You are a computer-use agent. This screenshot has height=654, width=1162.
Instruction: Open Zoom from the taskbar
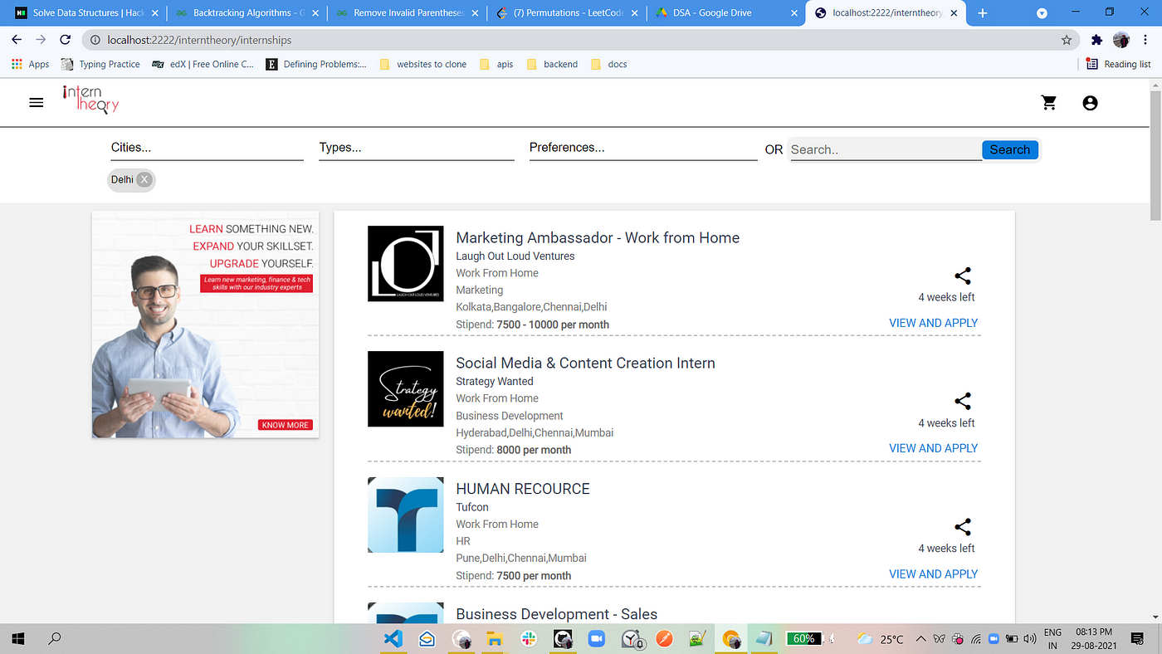pyautogui.click(x=596, y=638)
